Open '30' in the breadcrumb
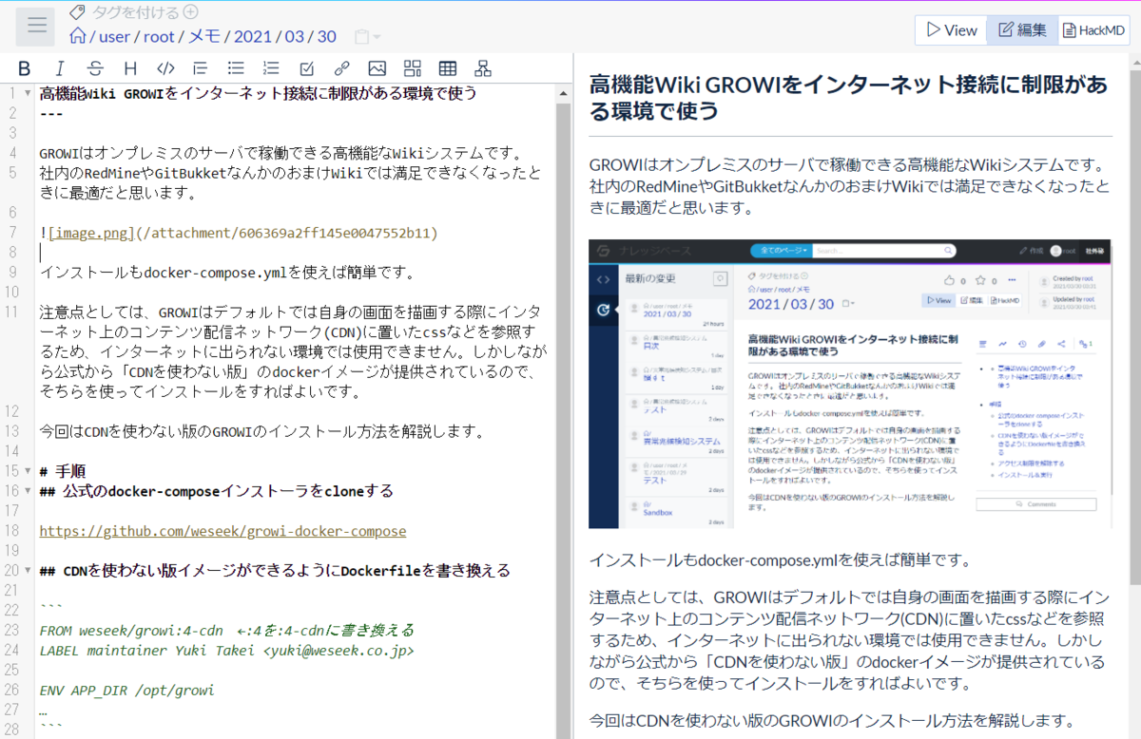 (327, 36)
